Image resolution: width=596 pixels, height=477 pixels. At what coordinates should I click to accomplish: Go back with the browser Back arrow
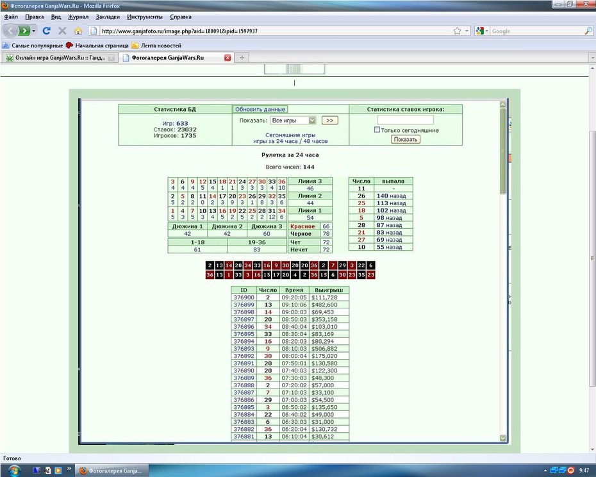pyautogui.click(x=10, y=31)
